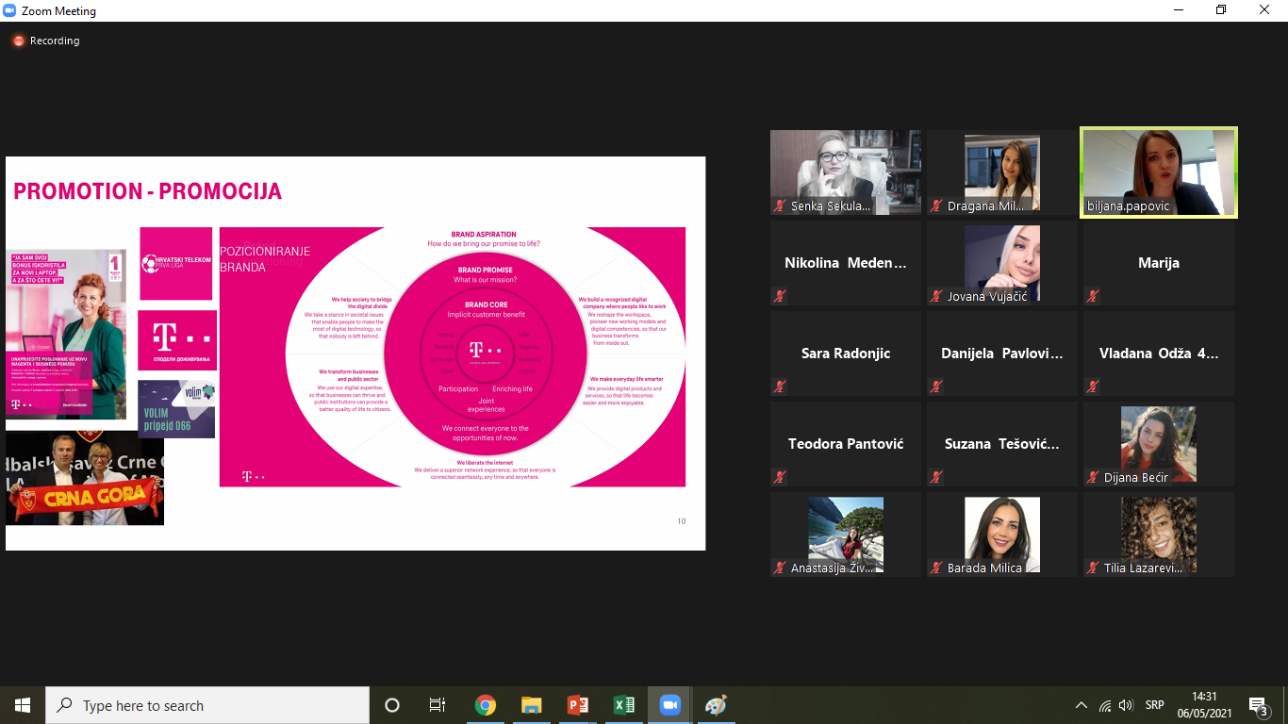Click muted mic icon on Suzana Tešović tile

click(x=936, y=477)
